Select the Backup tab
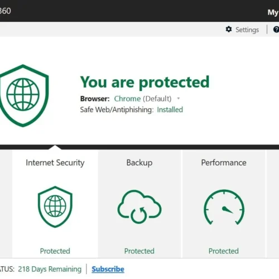 (x=139, y=204)
